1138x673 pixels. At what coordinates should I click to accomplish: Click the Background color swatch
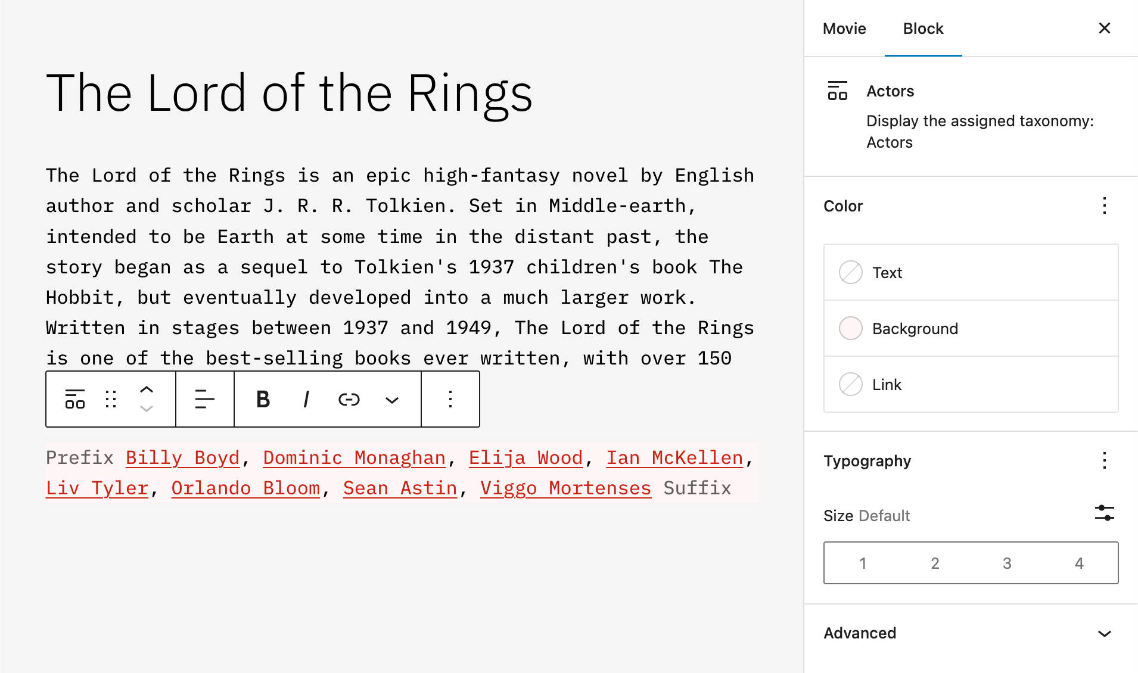[851, 328]
